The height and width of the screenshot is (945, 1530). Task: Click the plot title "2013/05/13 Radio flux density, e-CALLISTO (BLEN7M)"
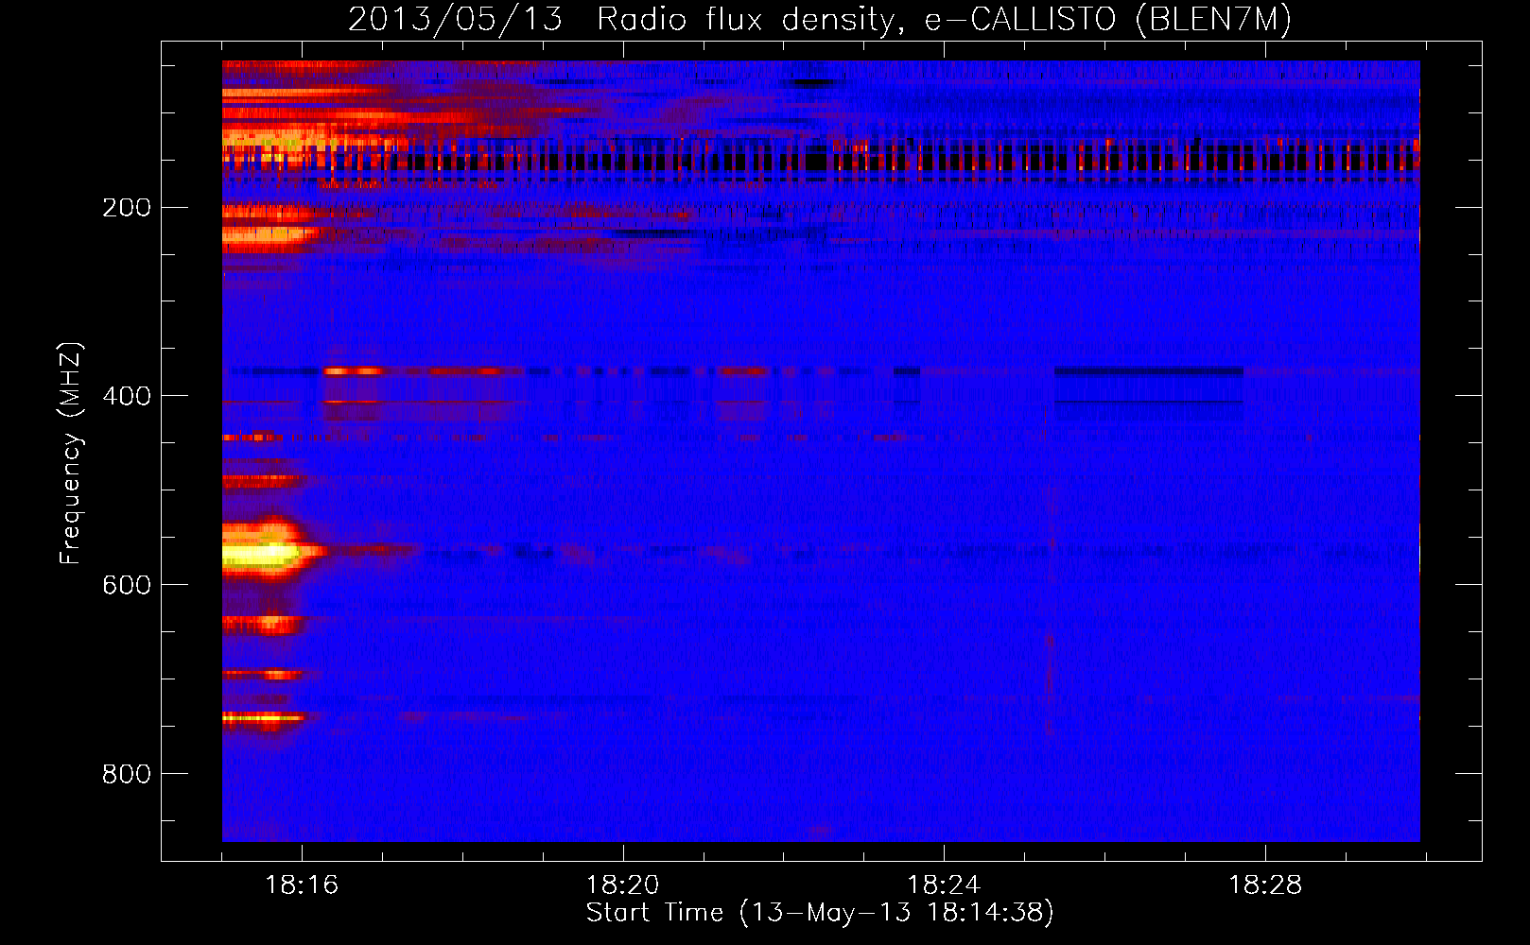tap(820, 19)
